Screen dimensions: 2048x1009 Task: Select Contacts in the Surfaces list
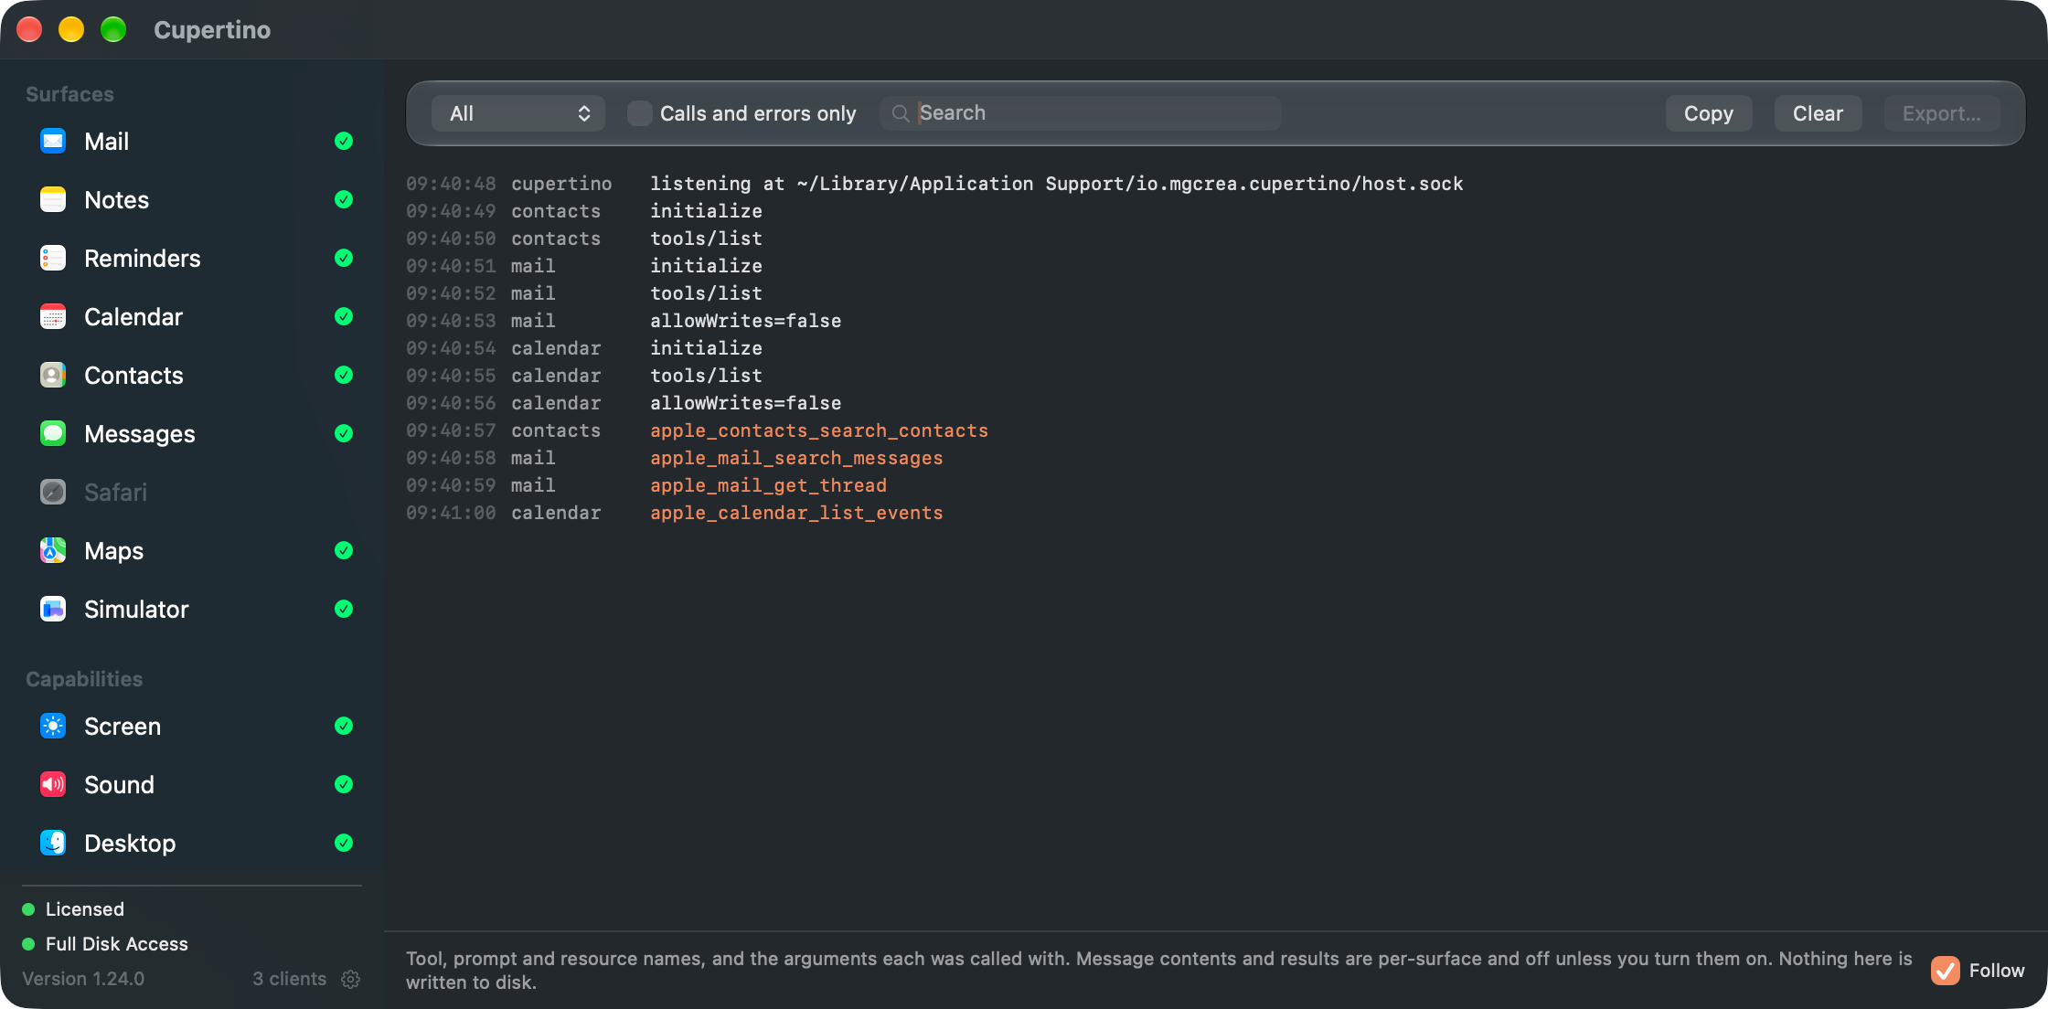[x=192, y=376]
